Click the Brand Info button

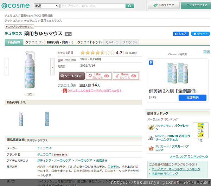pos(60,155)
